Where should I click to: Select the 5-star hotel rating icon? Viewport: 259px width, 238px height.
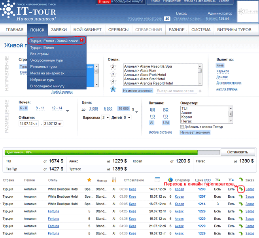113,89
